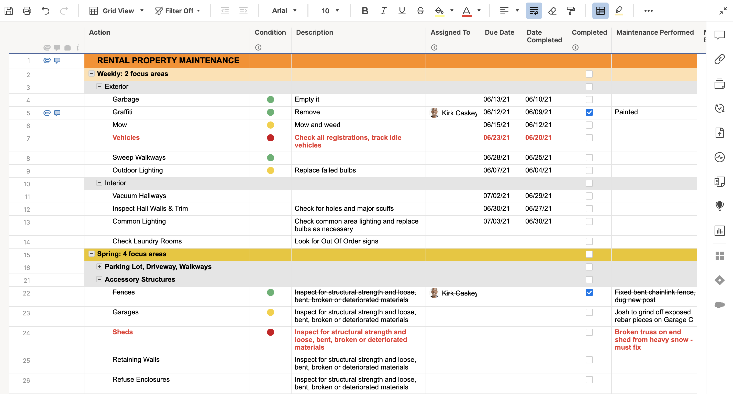Click the Clear Formatting eraser icon

click(x=552, y=11)
